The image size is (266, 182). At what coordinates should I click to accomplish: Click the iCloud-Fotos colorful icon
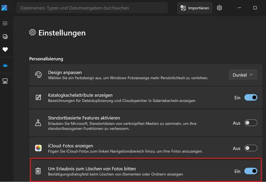point(38,148)
